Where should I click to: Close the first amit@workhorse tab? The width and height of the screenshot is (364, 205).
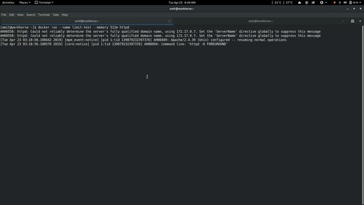point(169,21)
